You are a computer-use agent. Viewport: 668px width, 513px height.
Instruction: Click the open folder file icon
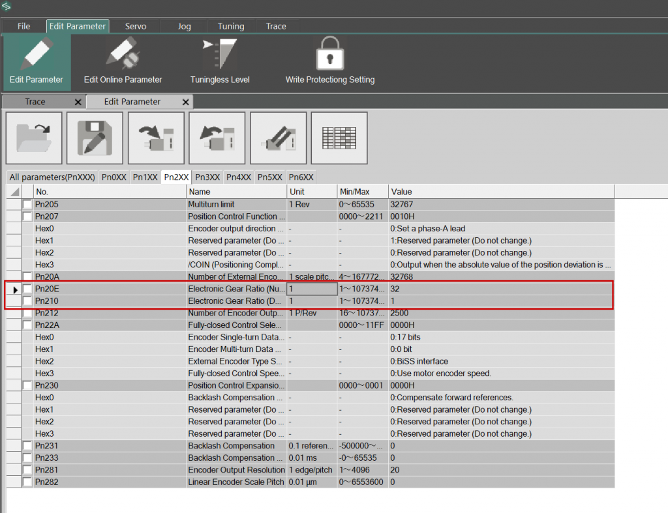pyautogui.click(x=34, y=138)
